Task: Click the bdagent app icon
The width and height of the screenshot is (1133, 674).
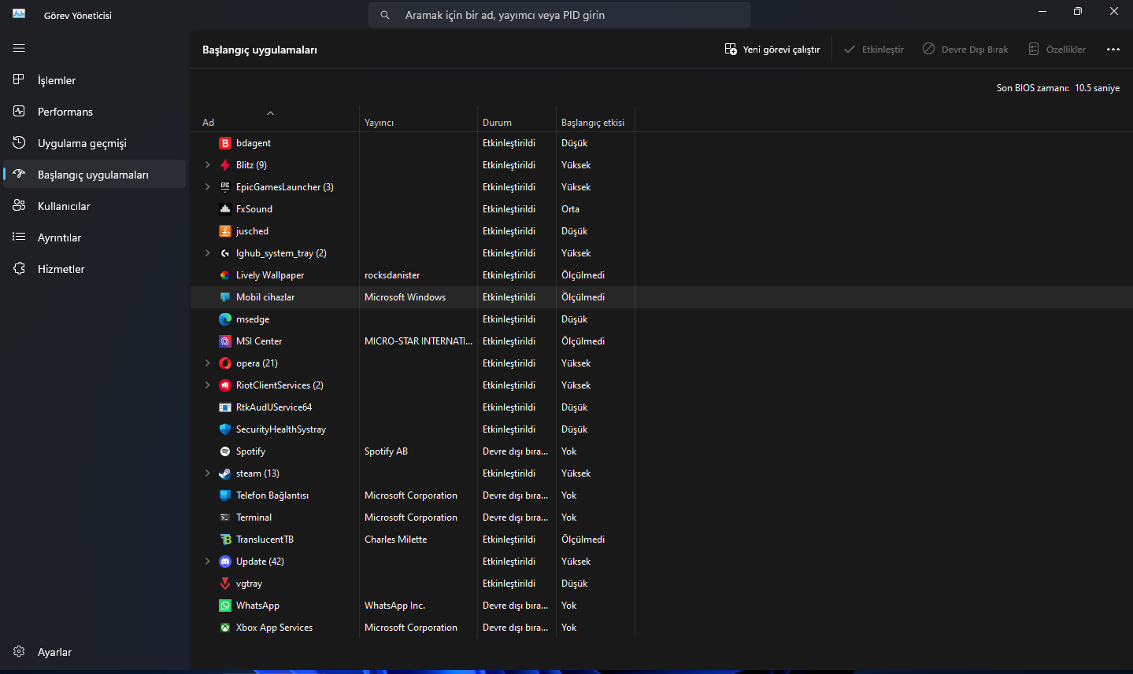Action: (x=225, y=143)
